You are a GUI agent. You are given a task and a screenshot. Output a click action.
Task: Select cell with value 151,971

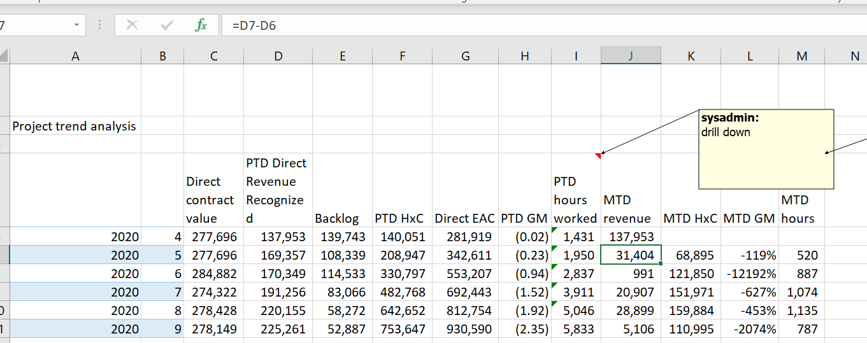pyautogui.click(x=691, y=291)
